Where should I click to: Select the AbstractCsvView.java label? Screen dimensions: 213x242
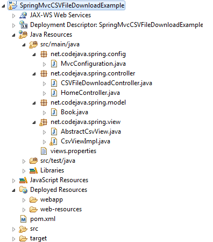(x=91, y=132)
